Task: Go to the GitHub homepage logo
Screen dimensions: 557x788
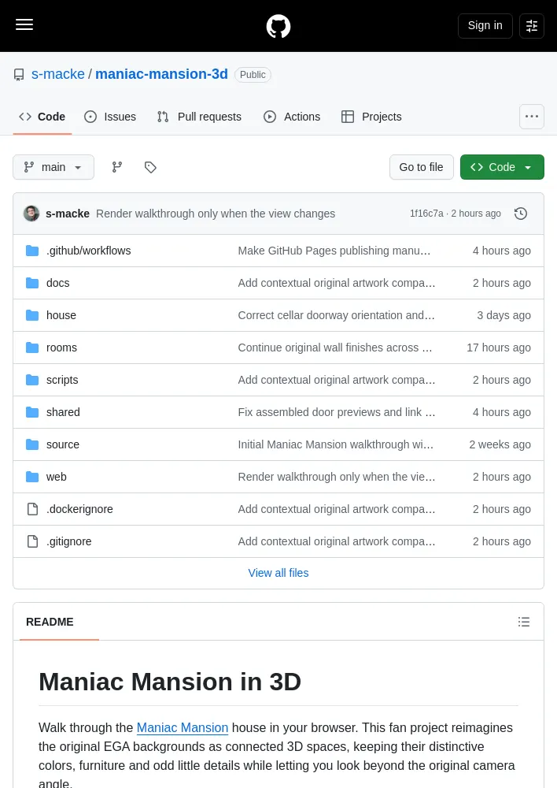Action: pyautogui.click(x=278, y=26)
